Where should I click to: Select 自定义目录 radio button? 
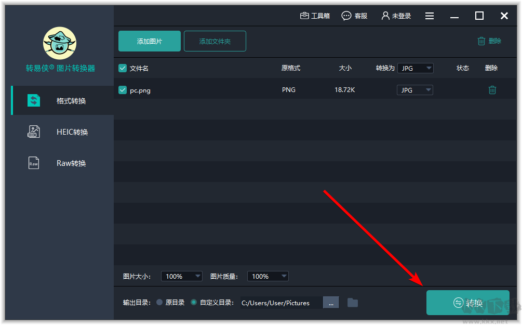click(x=194, y=302)
